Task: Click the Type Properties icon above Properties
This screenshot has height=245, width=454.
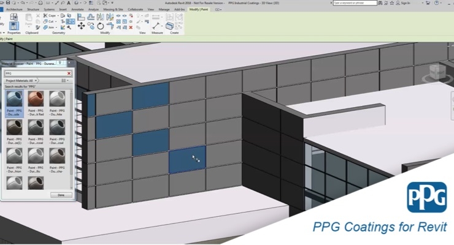Action: point(13,17)
